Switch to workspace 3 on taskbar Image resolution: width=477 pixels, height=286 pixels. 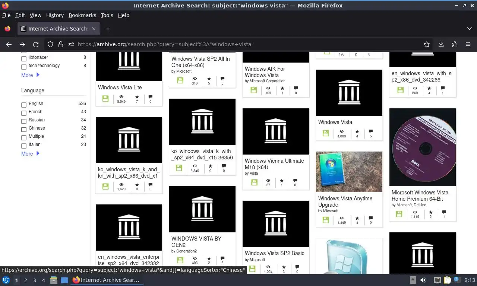pyautogui.click(x=35, y=280)
